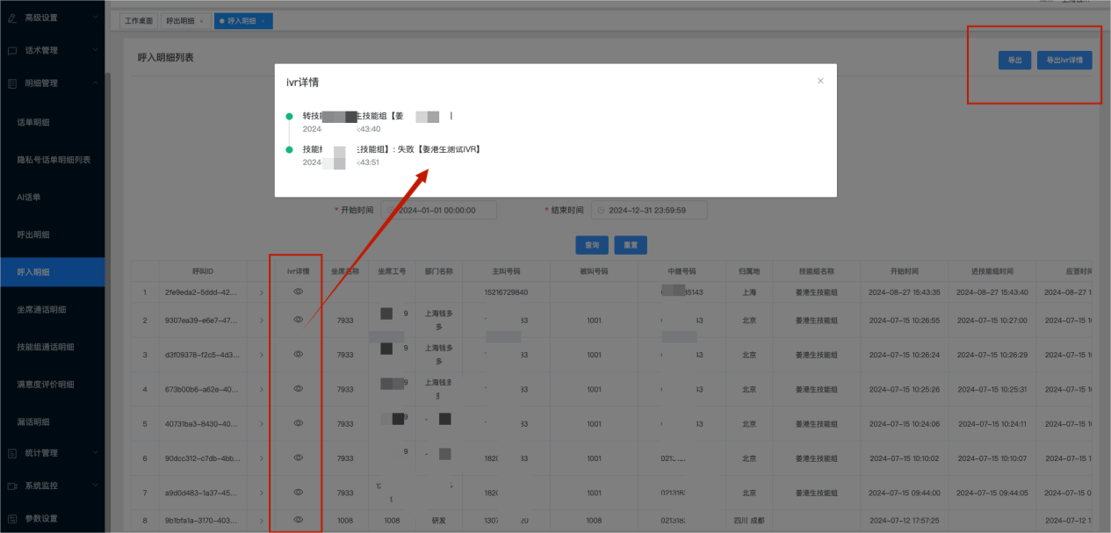
Task: Click the caller number 15216729840
Action: (x=506, y=292)
